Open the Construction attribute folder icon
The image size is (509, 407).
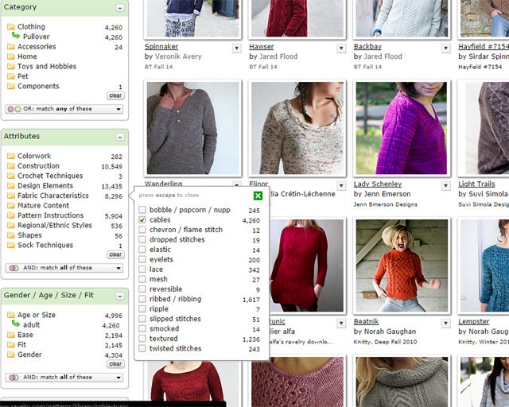pyautogui.click(x=11, y=166)
